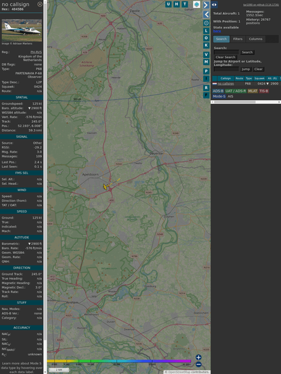Zoom in with the plus icon

click(x=199, y=357)
